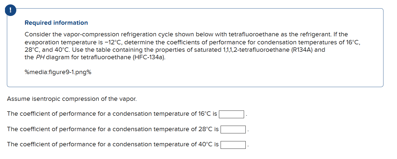Click the blue exclamation alert icon
This screenshot has width=397, height=159.
click(x=10, y=10)
